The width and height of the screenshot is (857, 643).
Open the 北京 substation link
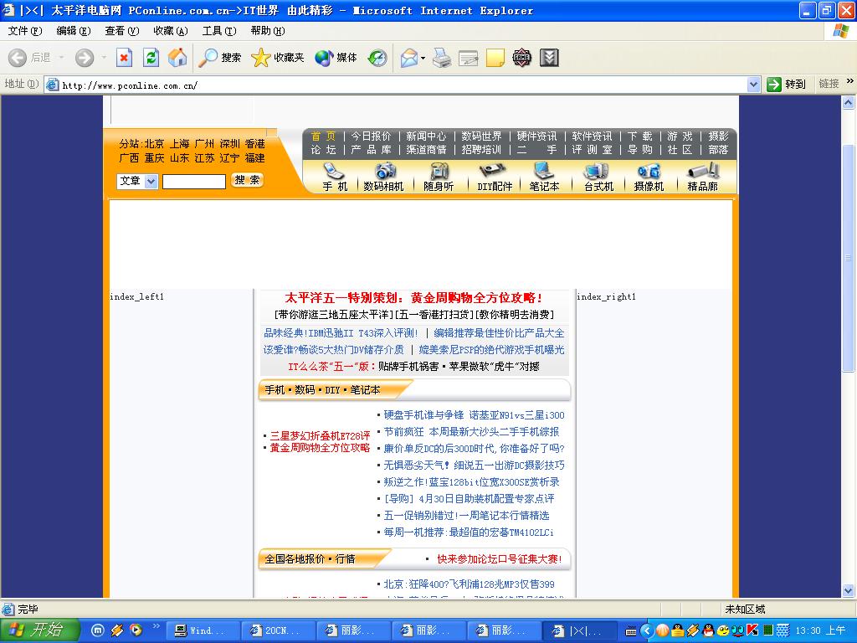(154, 144)
